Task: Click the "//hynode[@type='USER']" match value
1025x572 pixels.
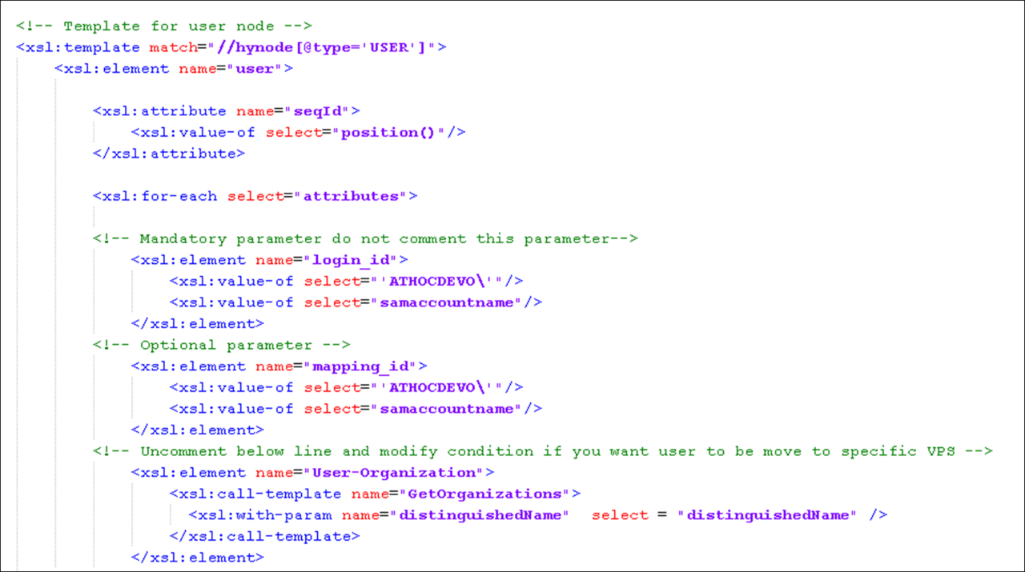Action: click(x=322, y=47)
